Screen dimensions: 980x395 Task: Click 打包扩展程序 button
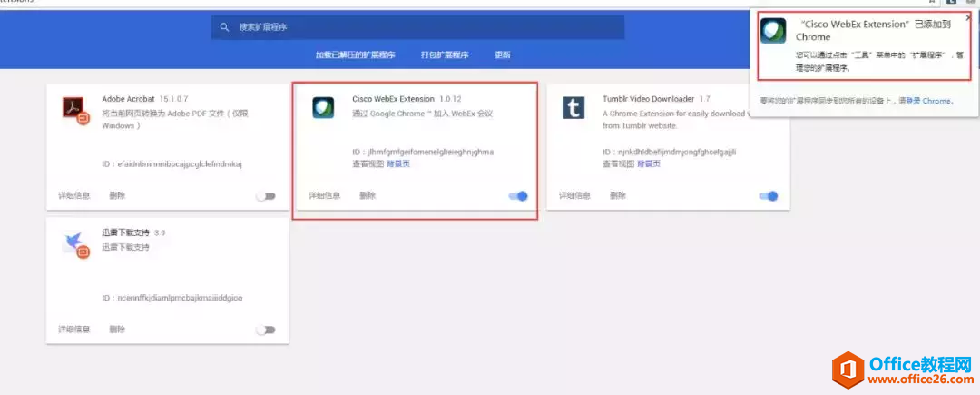(x=445, y=55)
